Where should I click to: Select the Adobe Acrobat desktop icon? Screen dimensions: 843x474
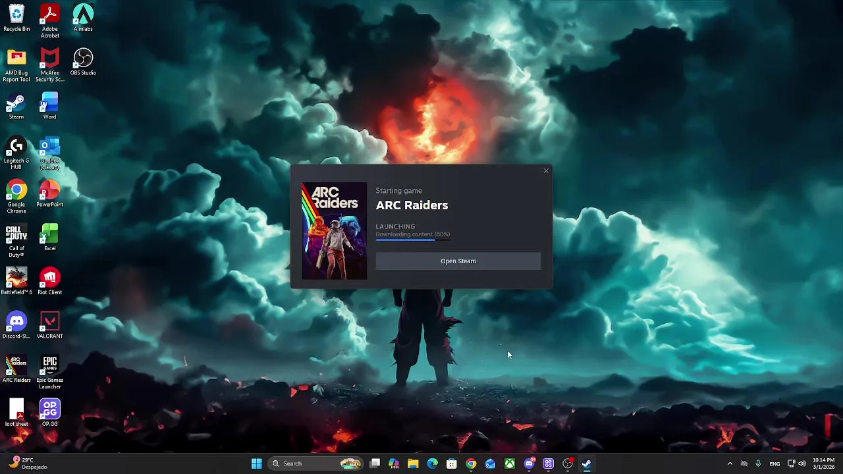tap(50, 21)
